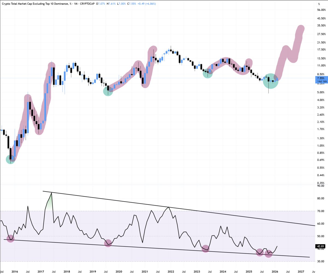Click the '2017' year label on time axis
Image resolution: width=328 pixels, height=274 pixels.
point(41,272)
